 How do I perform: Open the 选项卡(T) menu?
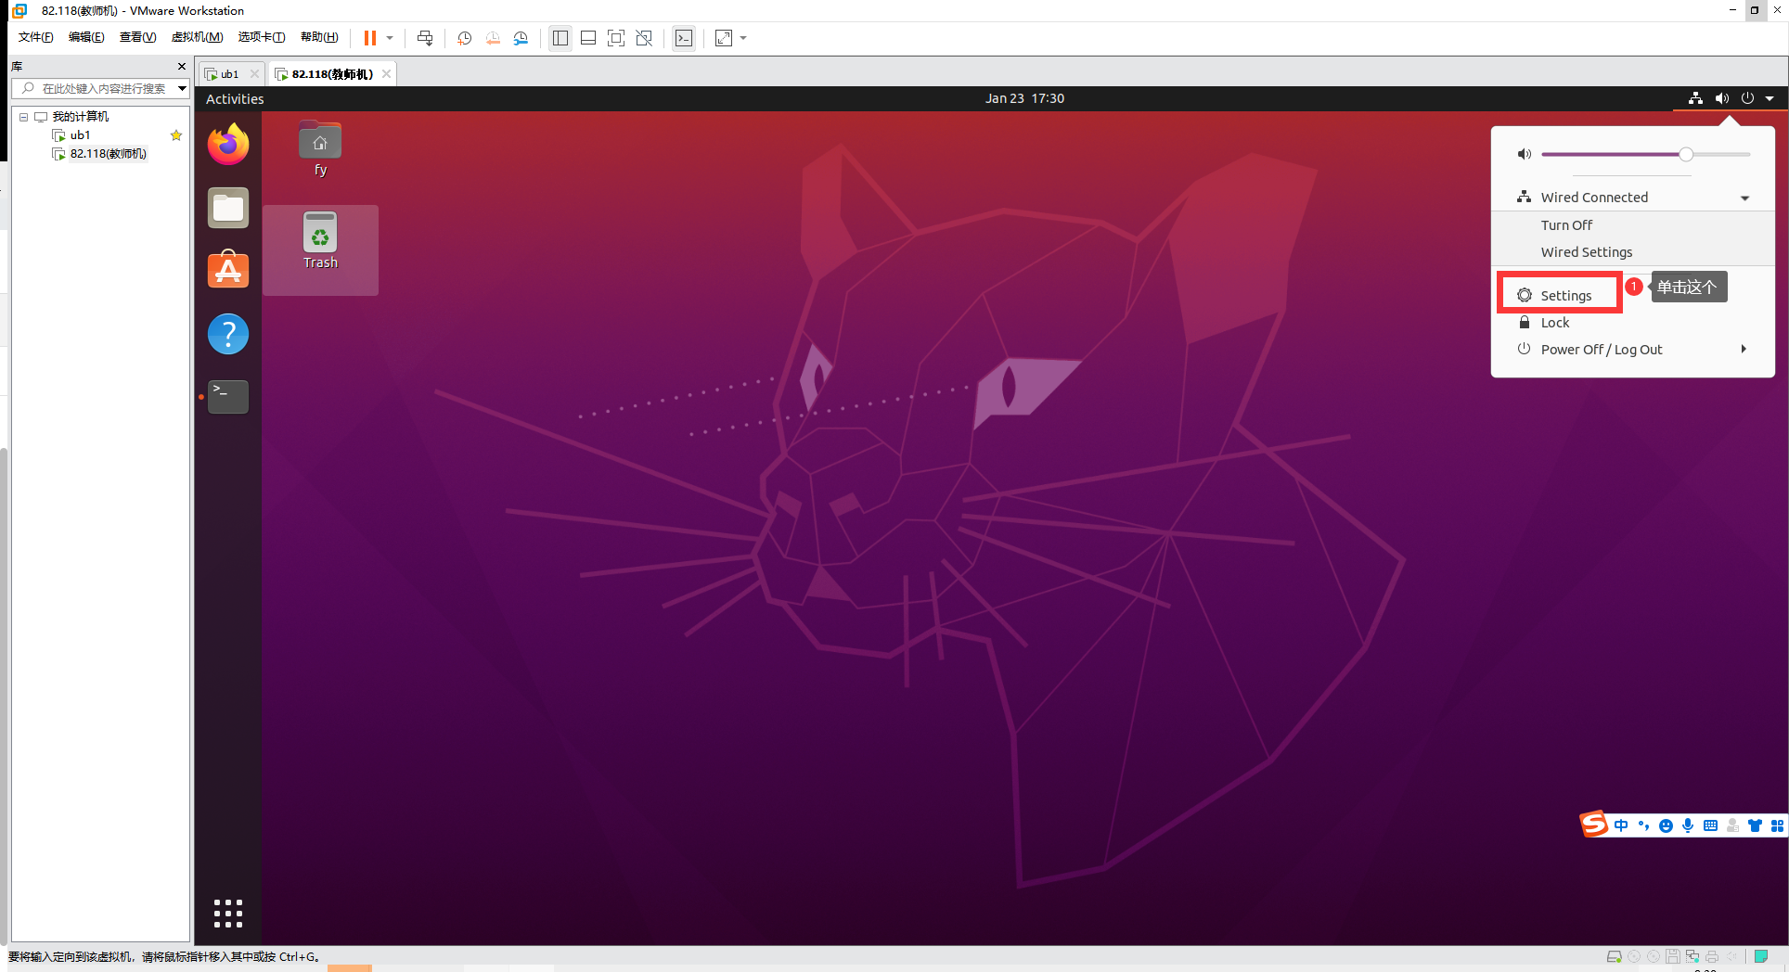[x=262, y=37]
